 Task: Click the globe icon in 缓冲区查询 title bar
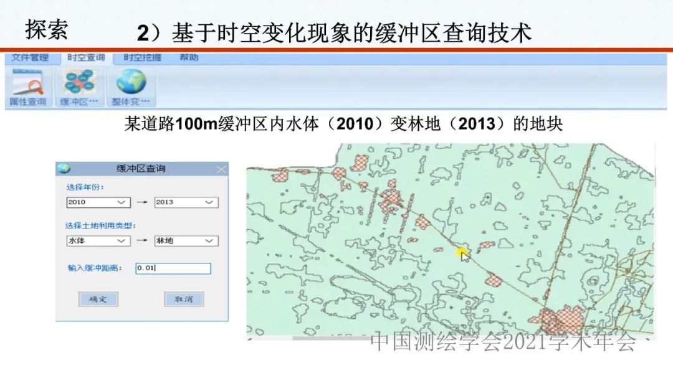pos(64,169)
